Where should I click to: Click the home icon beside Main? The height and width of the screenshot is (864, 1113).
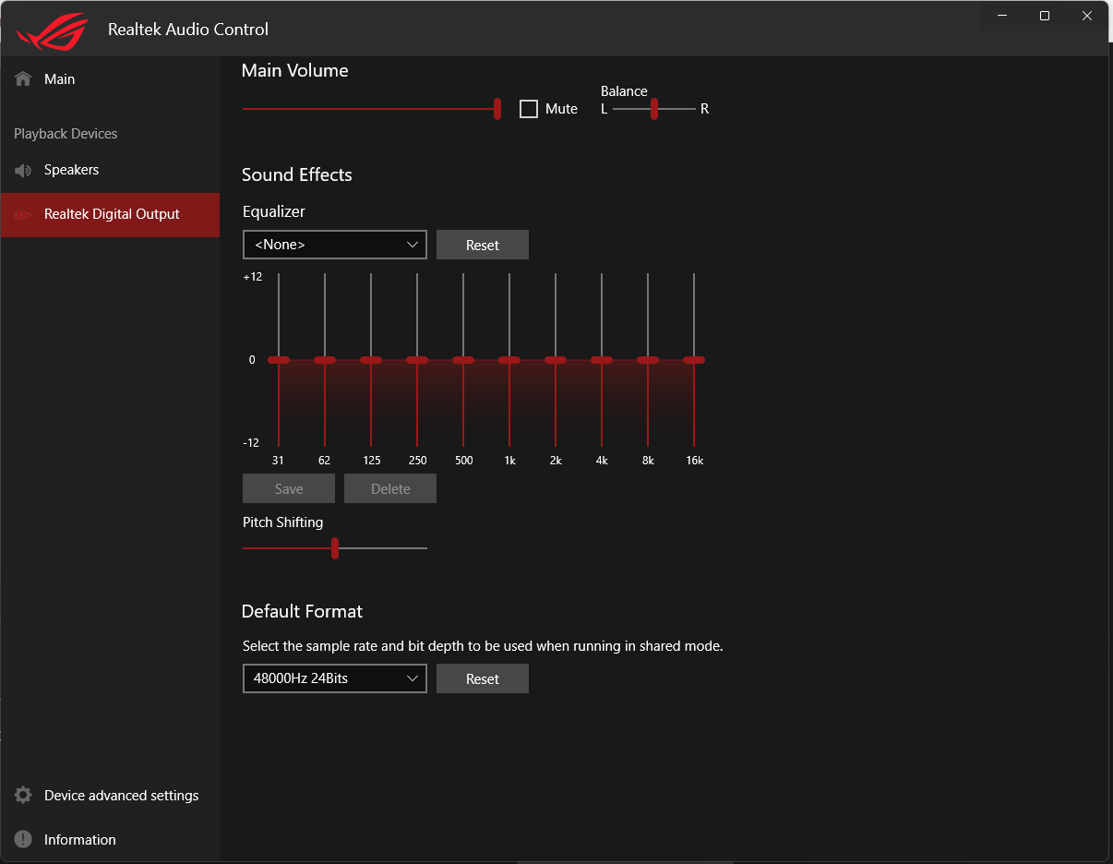(23, 79)
